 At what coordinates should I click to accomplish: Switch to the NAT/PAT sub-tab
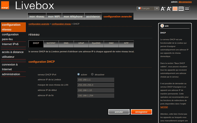(51, 44)
